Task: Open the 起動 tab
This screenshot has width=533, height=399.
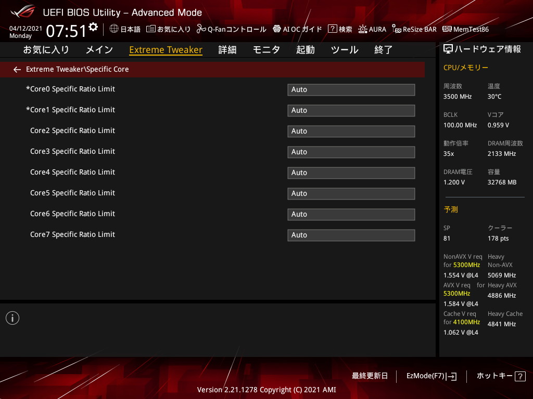Action: (305, 50)
